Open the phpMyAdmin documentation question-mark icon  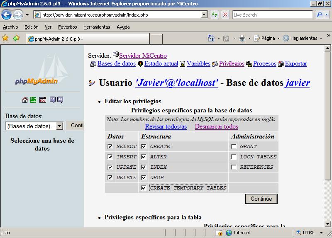tap(53, 100)
